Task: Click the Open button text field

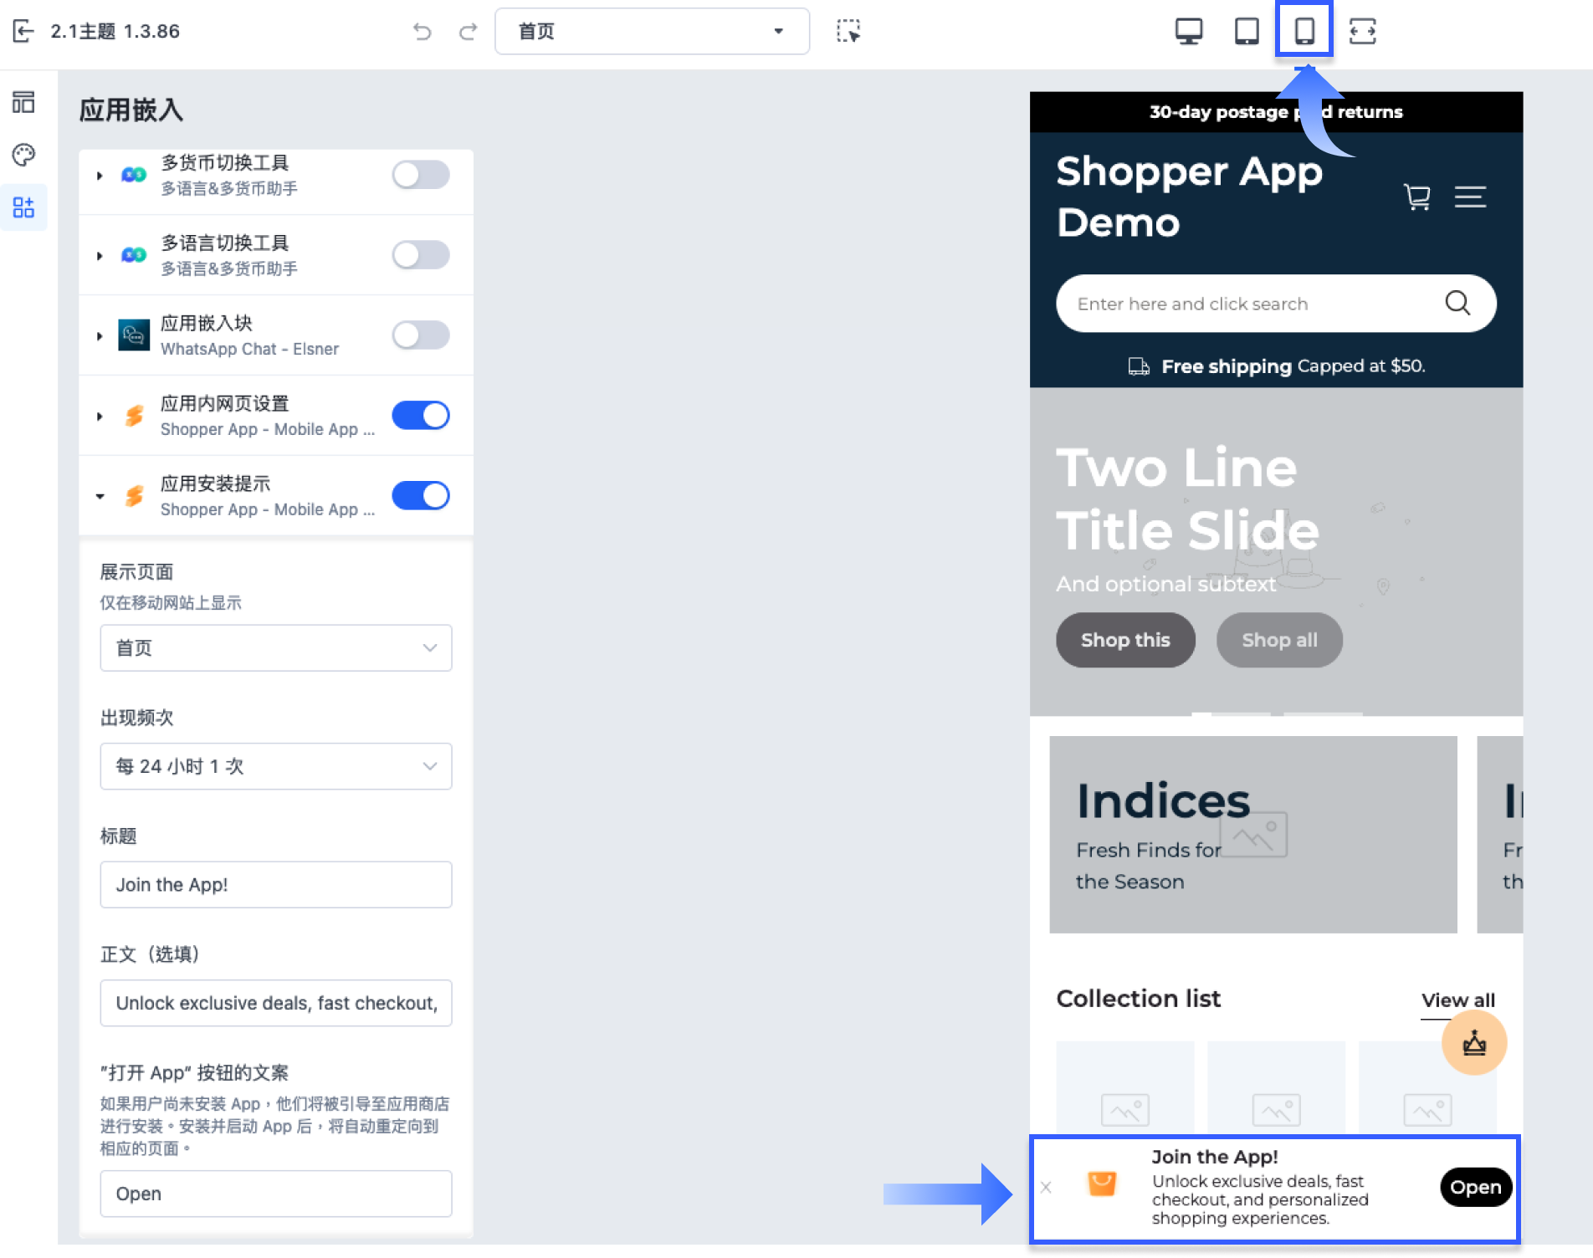Action: tap(275, 1194)
